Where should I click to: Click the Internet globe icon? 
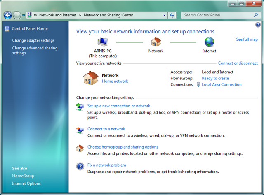[x=209, y=42]
